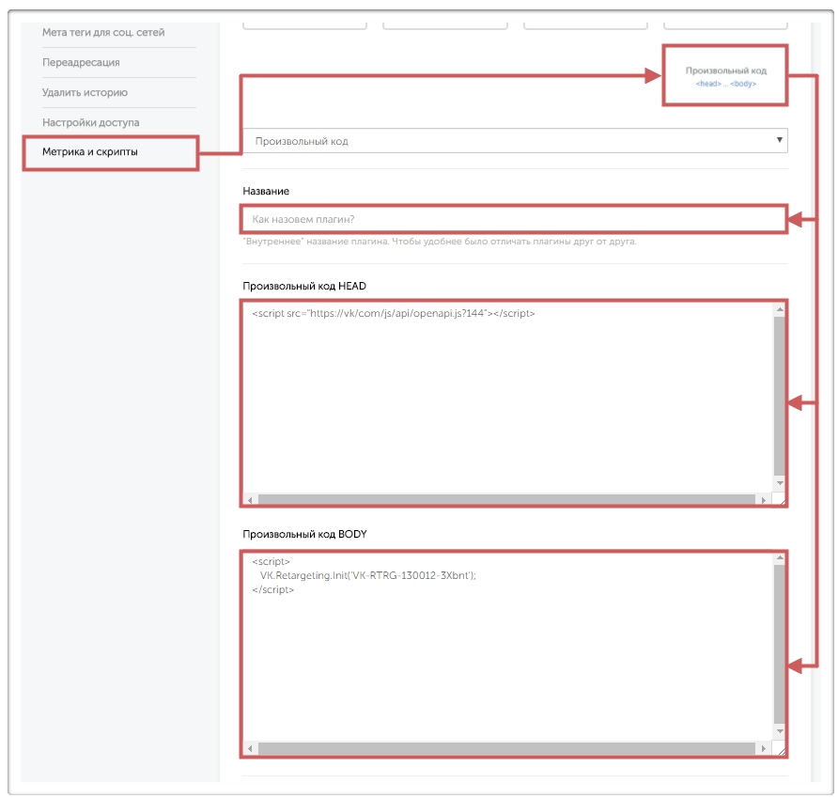Open Метрика и скрипты section
Screen dimensions: 838x798
(90, 152)
